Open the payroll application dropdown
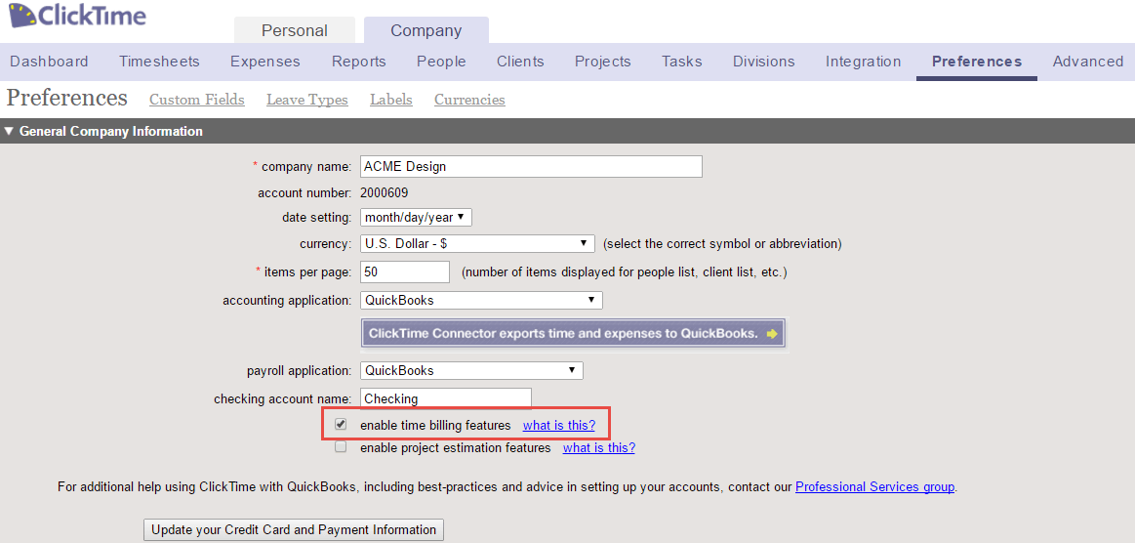This screenshot has width=1135, height=543. pos(471,371)
